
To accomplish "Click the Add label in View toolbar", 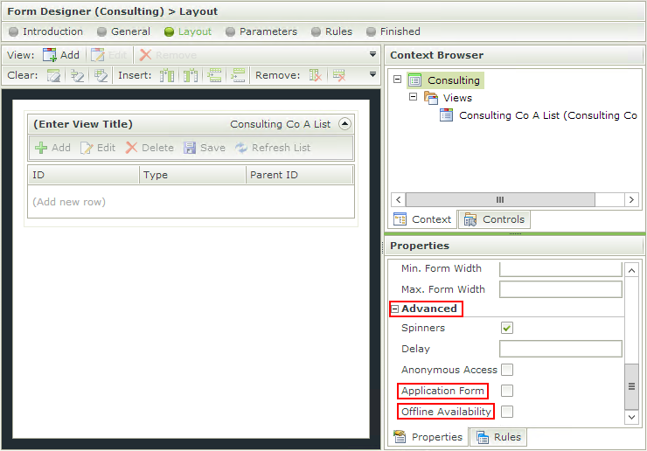I will click(x=70, y=55).
